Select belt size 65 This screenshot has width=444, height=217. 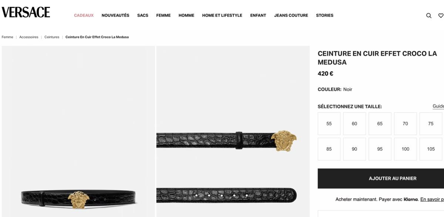(380, 123)
